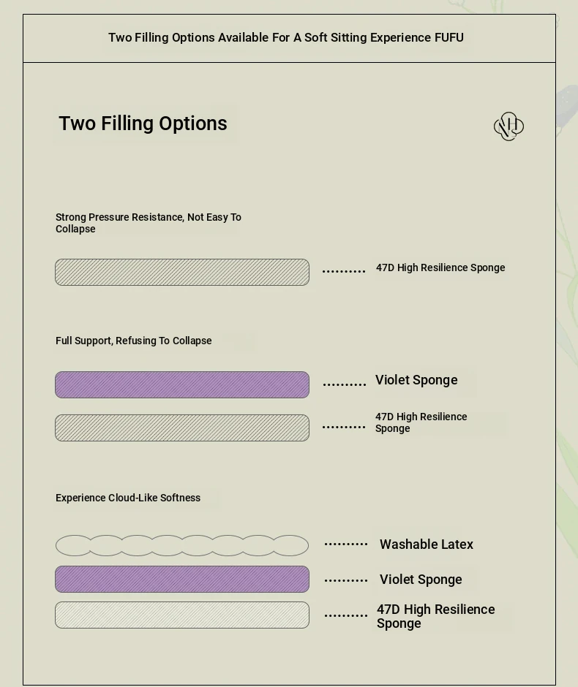Click the large bottom "47D High Resilience Sponge" label

pyautogui.click(x=435, y=616)
